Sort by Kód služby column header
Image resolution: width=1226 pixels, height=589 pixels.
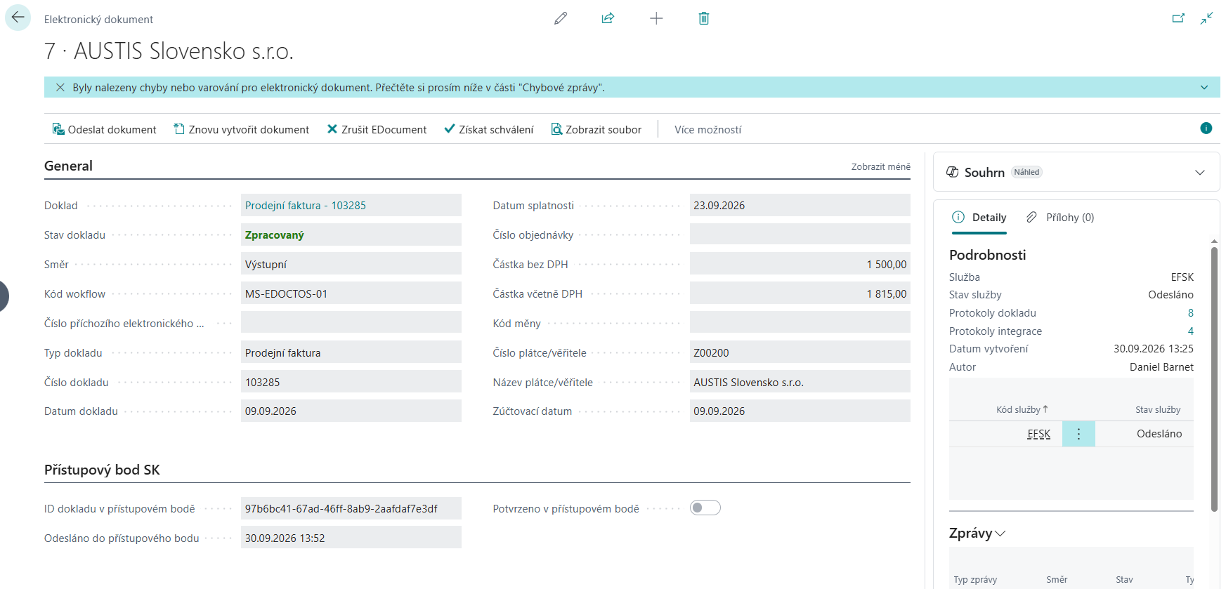tap(1022, 410)
